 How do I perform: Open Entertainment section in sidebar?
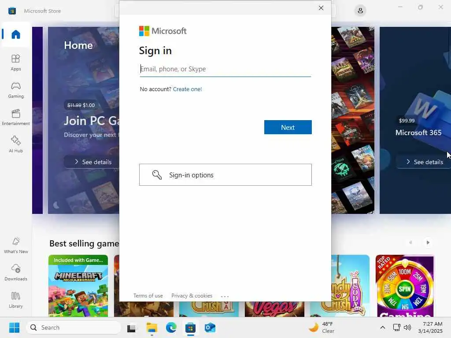coord(16,117)
